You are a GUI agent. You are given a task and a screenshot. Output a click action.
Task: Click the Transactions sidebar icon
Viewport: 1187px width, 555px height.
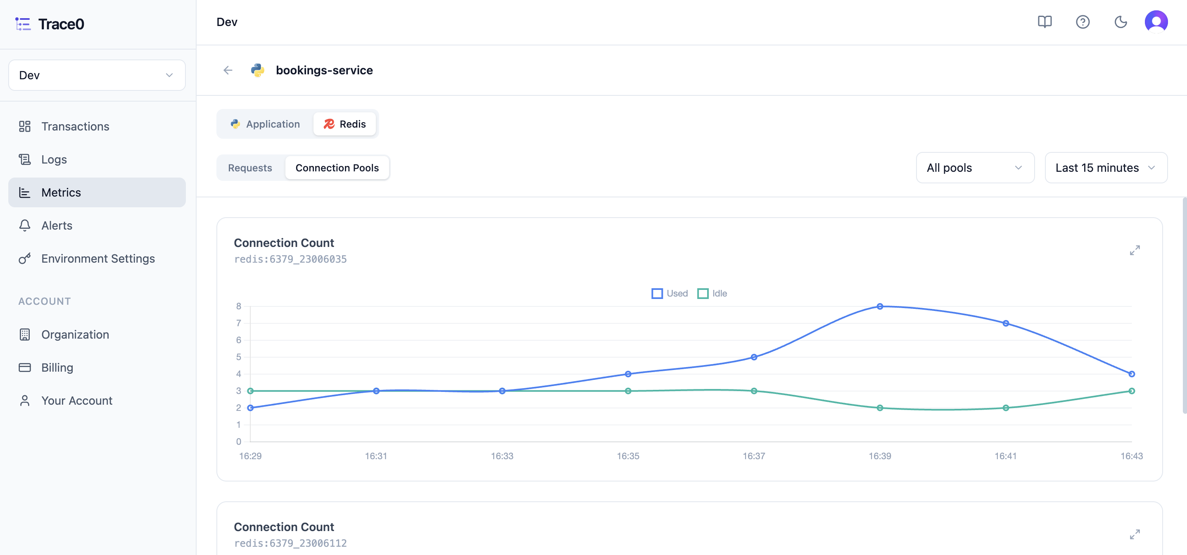click(x=24, y=126)
